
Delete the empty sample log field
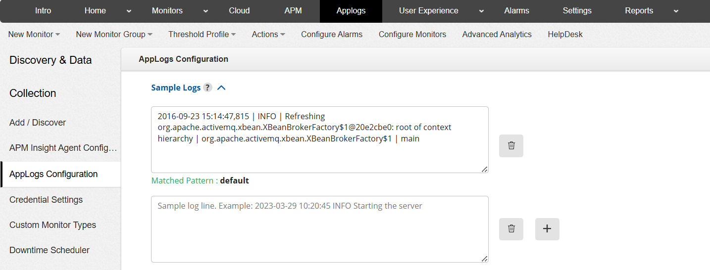click(x=511, y=228)
